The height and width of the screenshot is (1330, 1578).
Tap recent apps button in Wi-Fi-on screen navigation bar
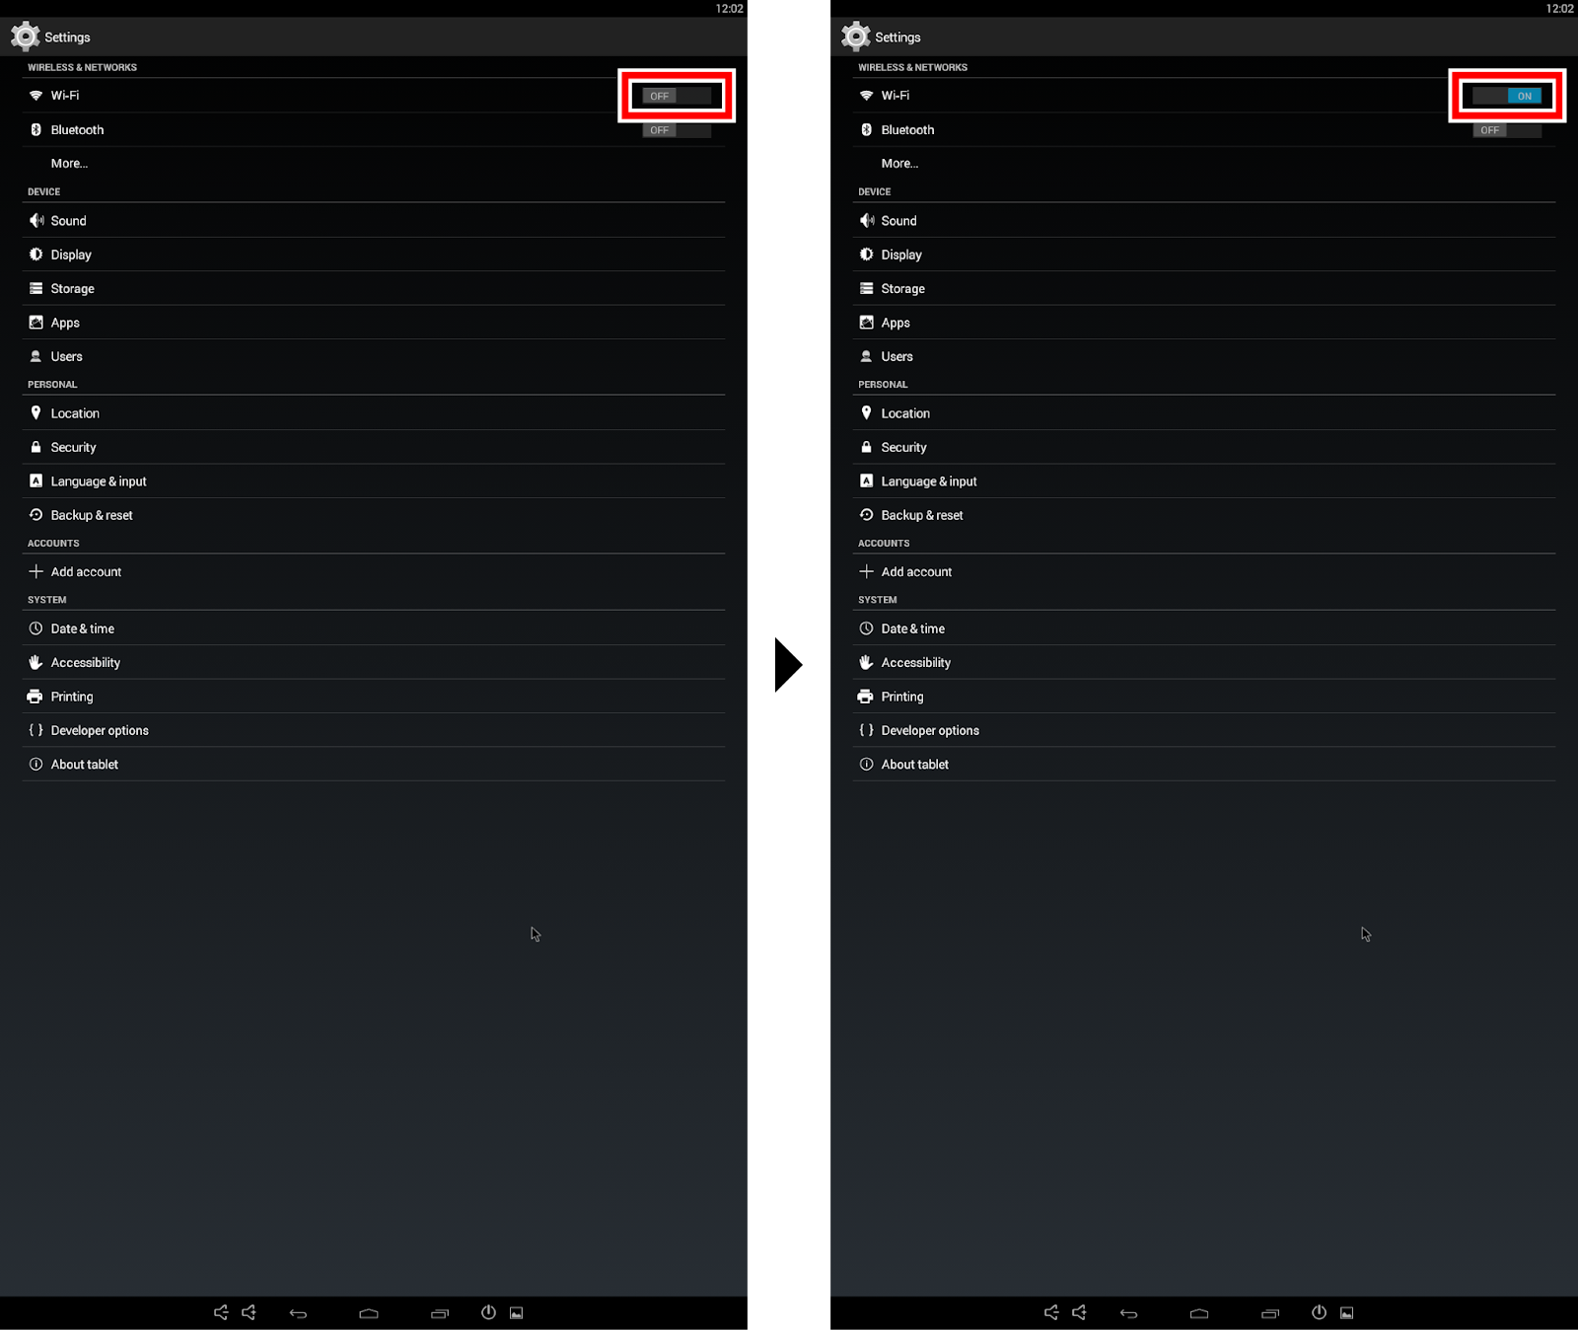(x=1270, y=1313)
